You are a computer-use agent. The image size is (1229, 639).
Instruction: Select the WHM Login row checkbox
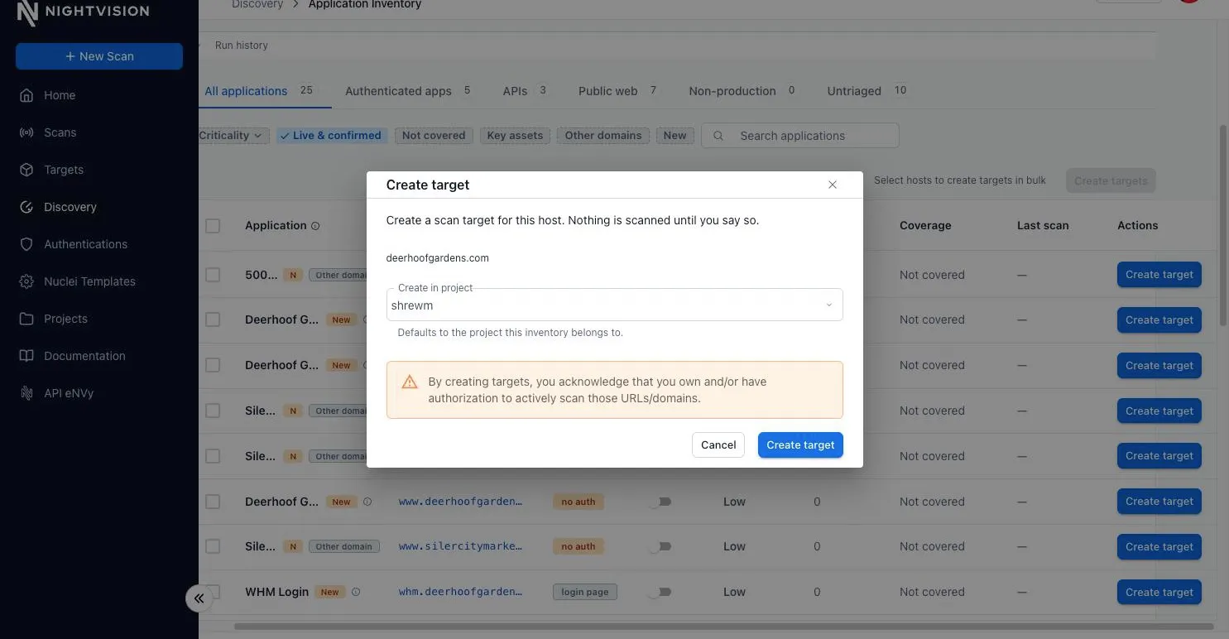(x=213, y=592)
